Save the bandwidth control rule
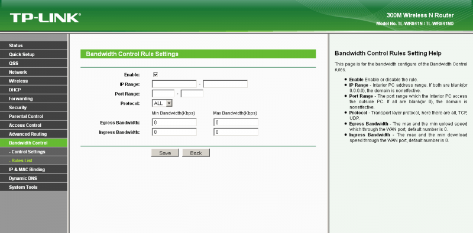The width and height of the screenshot is (473, 233). pyautogui.click(x=165, y=153)
